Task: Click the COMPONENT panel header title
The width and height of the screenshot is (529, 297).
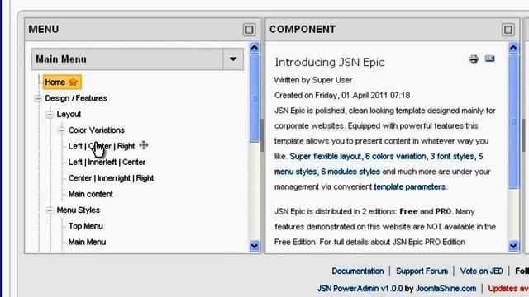Action: tap(303, 30)
